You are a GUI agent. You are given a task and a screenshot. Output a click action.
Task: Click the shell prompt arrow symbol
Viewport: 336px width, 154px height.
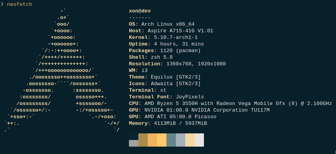(x=2, y=4)
